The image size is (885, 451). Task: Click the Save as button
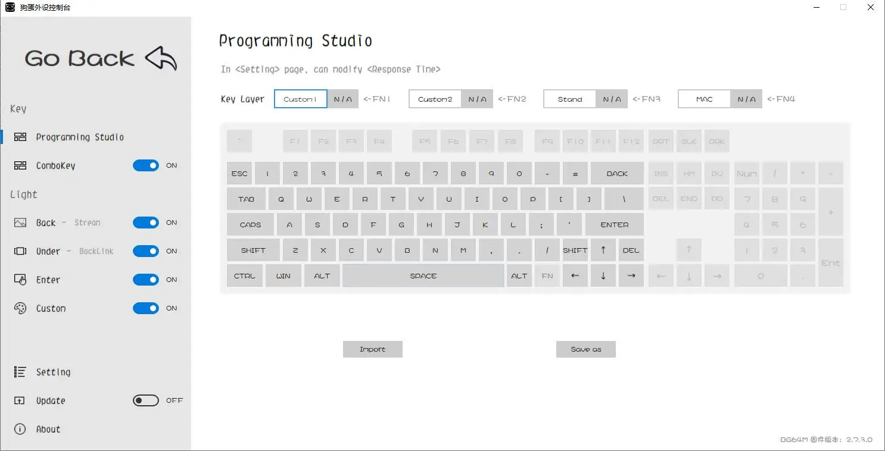(586, 349)
